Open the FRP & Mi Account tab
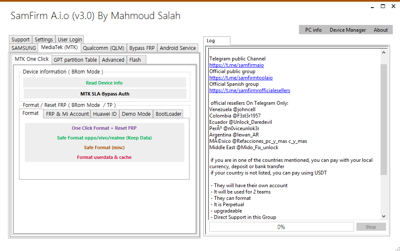 (x=67, y=114)
